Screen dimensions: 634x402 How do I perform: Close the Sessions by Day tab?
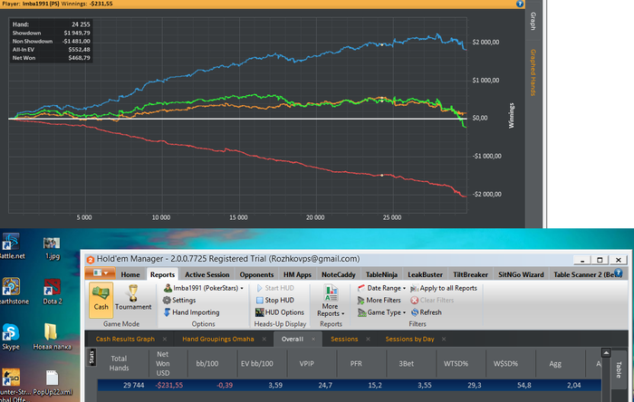click(x=444, y=339)
